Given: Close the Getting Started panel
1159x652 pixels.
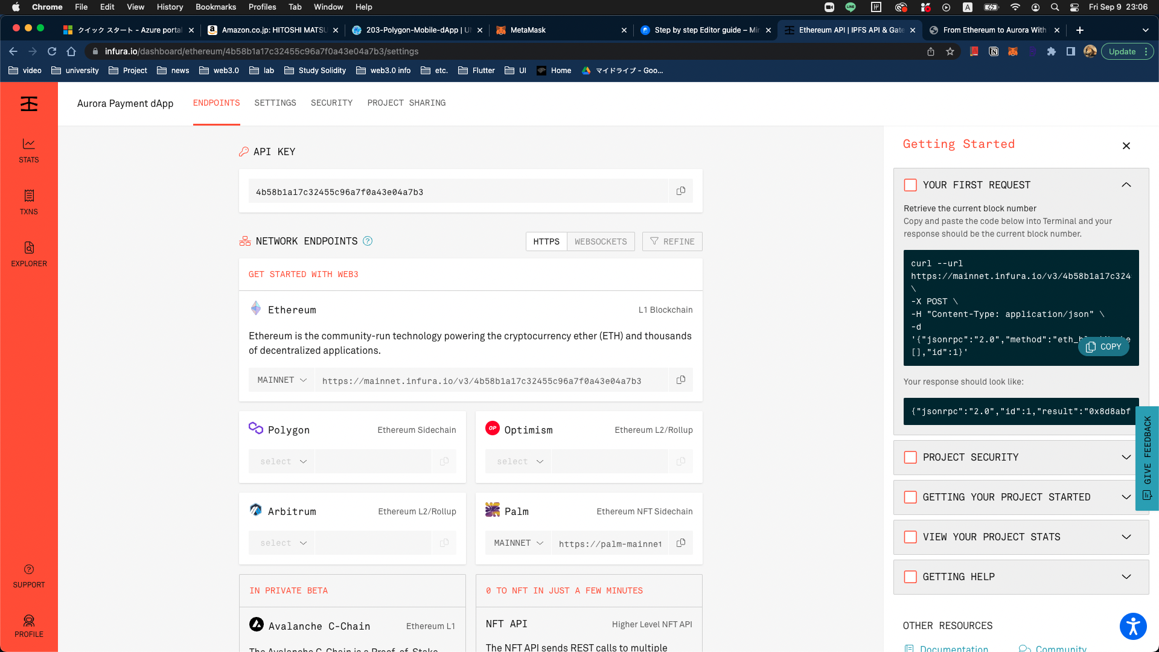Looking at the screenshot, I should click(x=1126, y=145).
